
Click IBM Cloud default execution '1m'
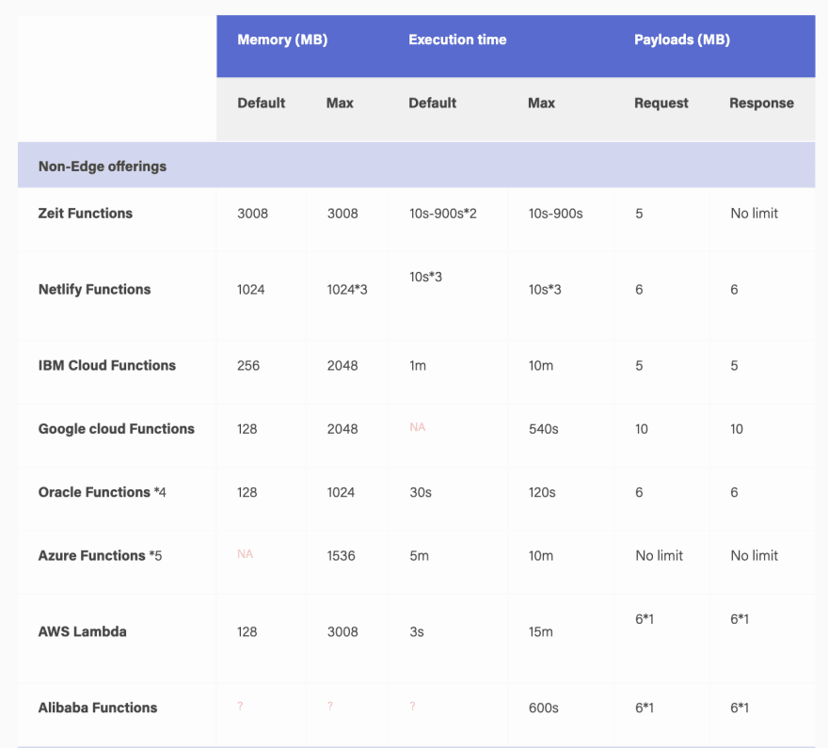[x=418, y=365]
